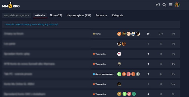Click the orange 'H' avatar
The image size is (189, 97).
point(124,74)
